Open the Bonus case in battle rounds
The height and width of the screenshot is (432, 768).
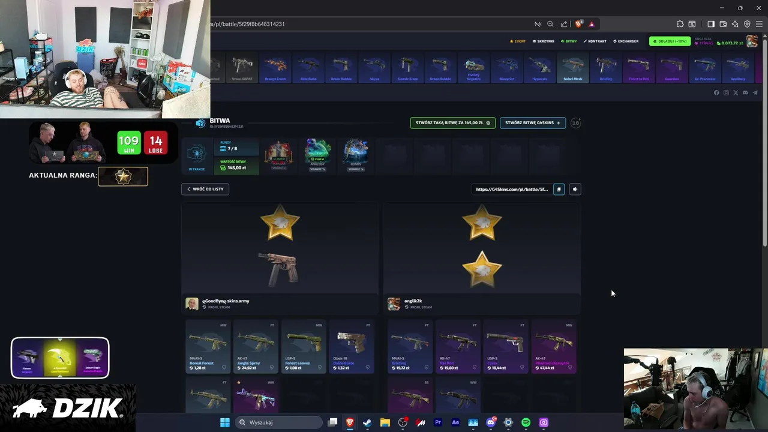coord(356,156)
